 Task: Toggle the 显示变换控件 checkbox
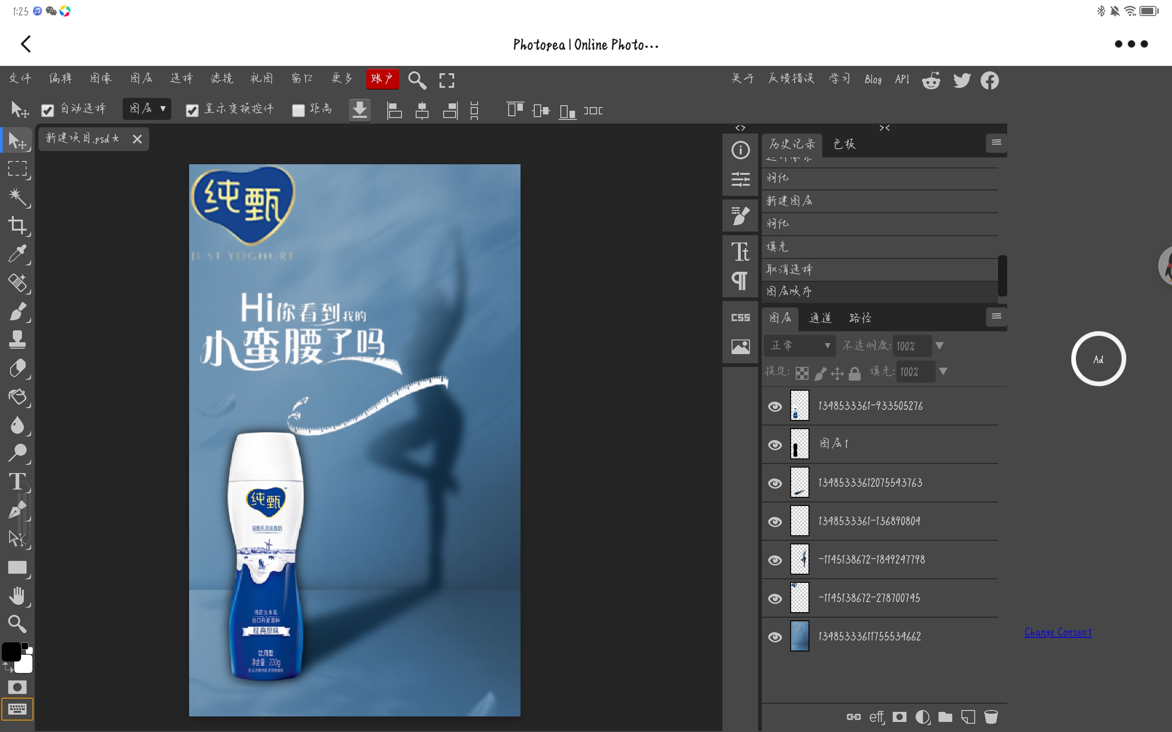pyautogui.click(x=192, y=110)
